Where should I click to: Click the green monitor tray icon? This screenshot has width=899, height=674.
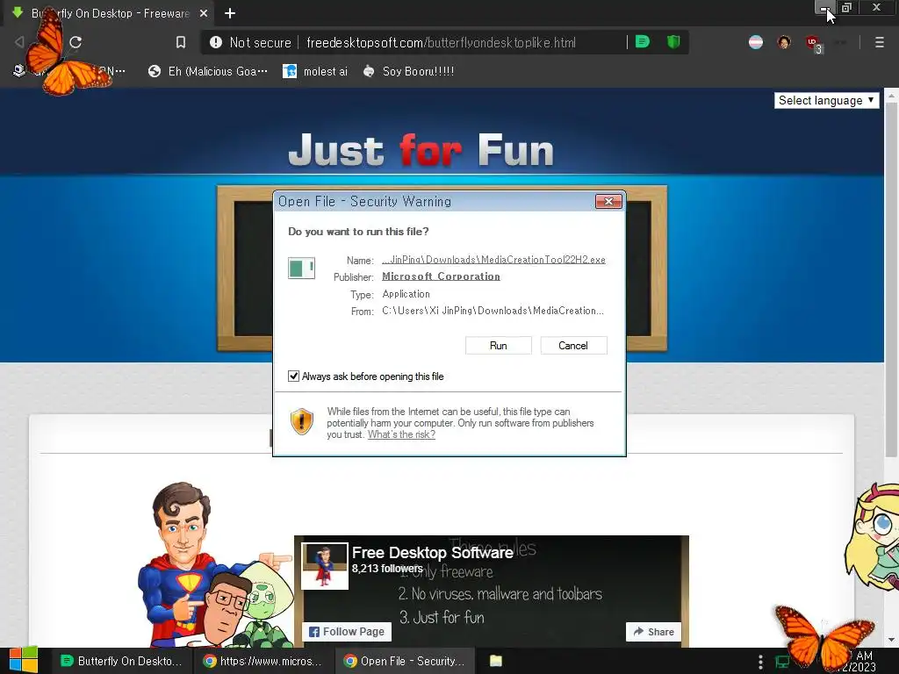782,662
